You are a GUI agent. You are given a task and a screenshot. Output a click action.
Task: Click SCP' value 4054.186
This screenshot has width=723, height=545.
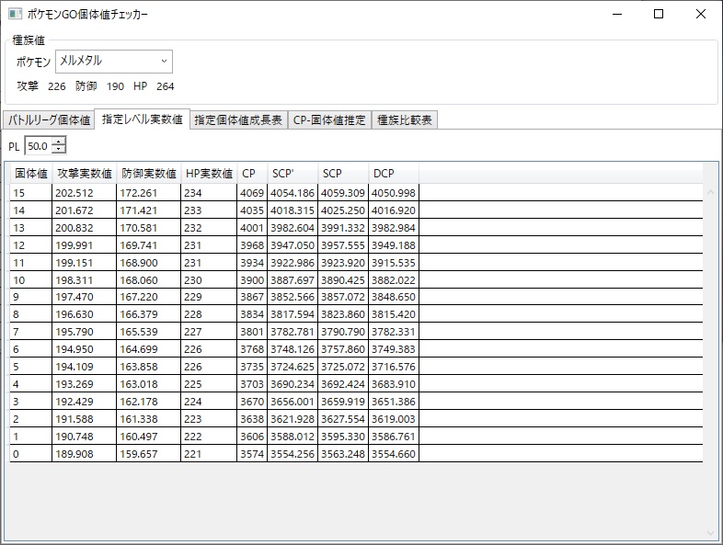pos(293,193)
